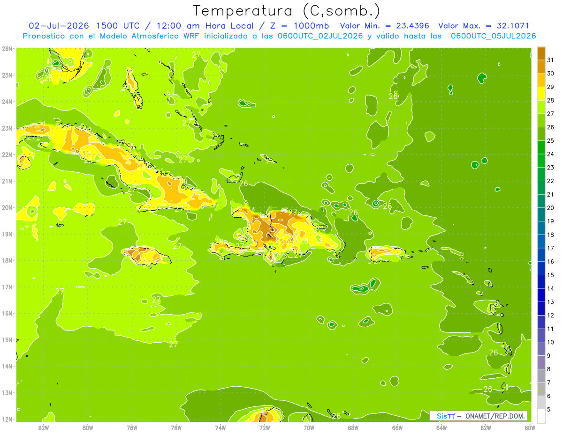Screen dimensions: 563x434
Task: Select the "Valor Max. = 32.1071" text
Action: [x=484, y=26]
